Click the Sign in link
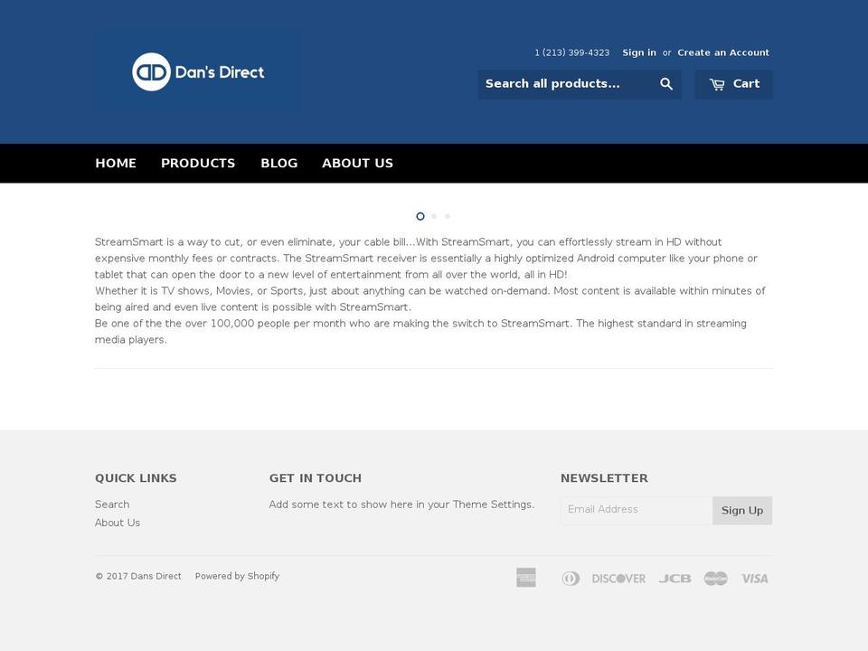This screenshot has height=651, width=868. click(639, 52)
